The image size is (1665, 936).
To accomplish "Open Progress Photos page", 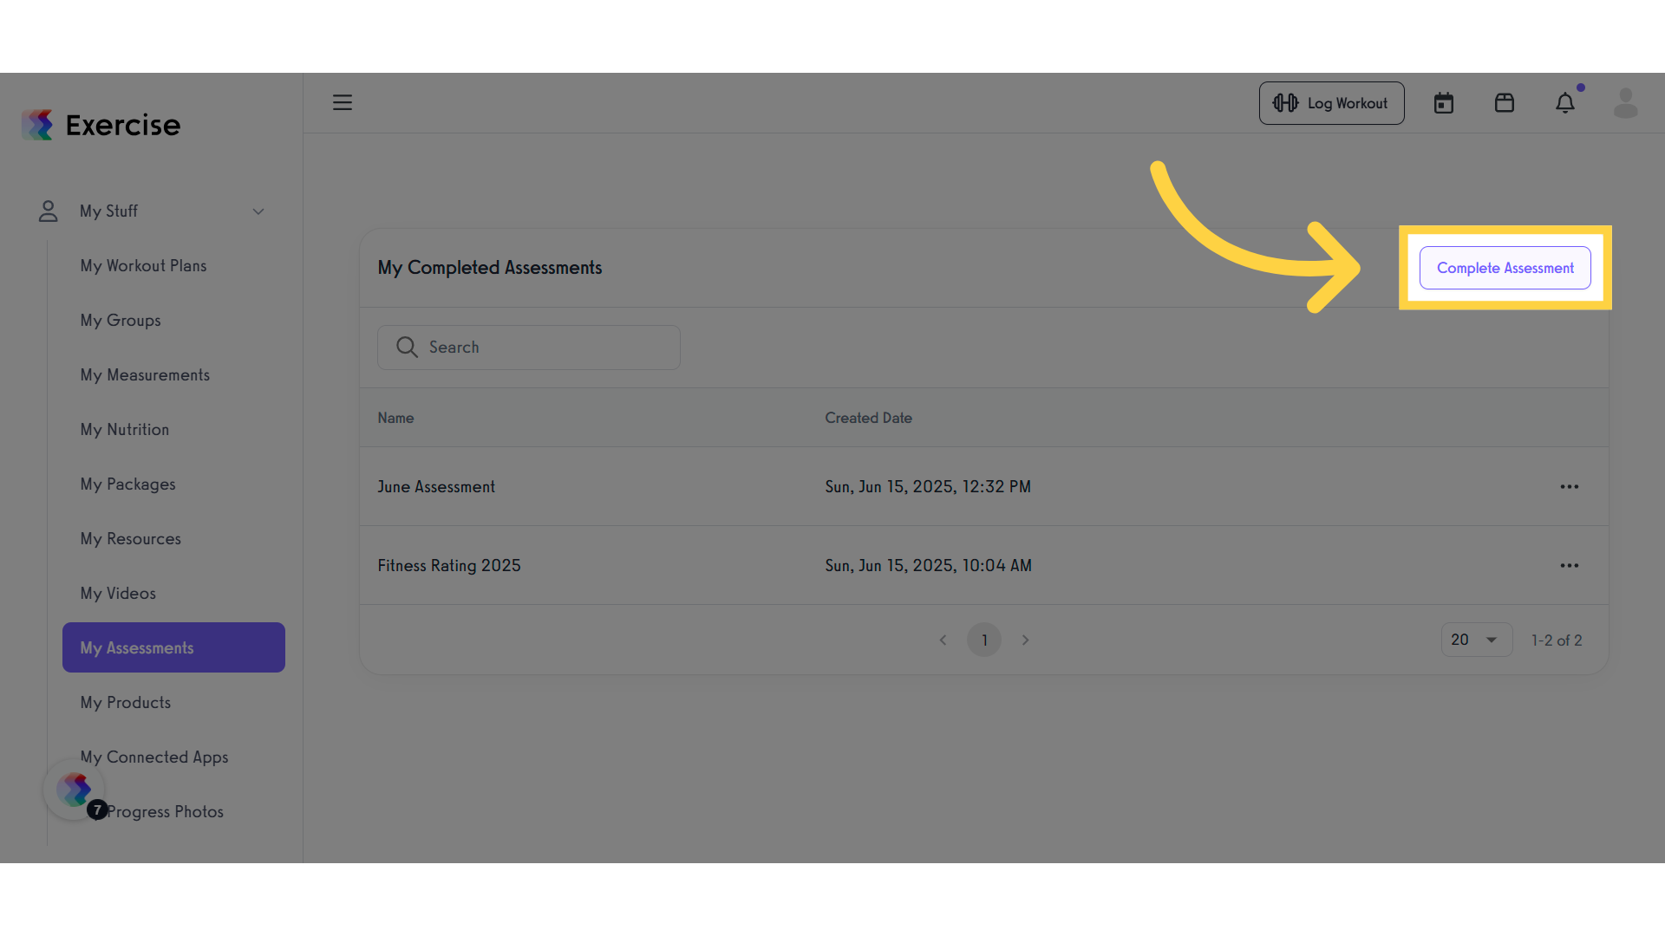I will click(x=165, y=812).
